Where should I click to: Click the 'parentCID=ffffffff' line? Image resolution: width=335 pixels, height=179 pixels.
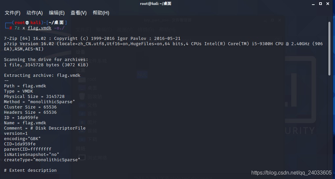point(28,149)
